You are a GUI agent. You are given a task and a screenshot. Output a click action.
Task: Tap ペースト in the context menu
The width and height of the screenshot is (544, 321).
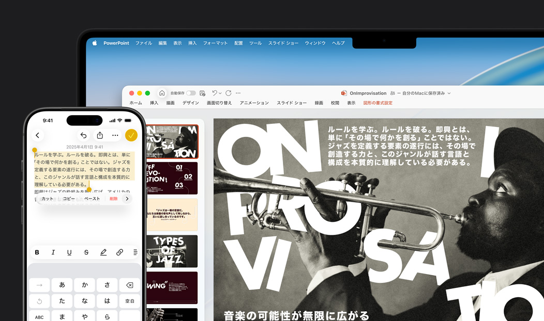(91, 199)
